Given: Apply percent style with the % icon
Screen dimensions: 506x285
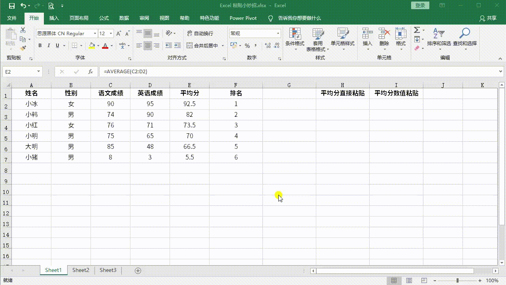Looking at the screenshot, I should click(247, 46).
